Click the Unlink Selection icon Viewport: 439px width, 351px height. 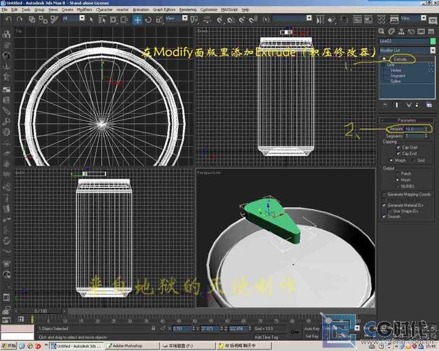point(43,19)
